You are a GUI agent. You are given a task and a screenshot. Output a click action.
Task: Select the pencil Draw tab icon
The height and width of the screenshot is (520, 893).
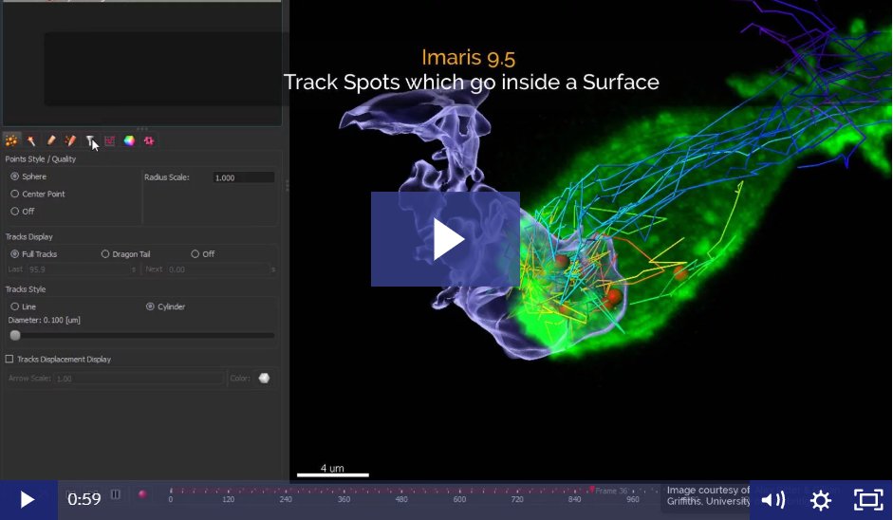click(x=50, y=140)
